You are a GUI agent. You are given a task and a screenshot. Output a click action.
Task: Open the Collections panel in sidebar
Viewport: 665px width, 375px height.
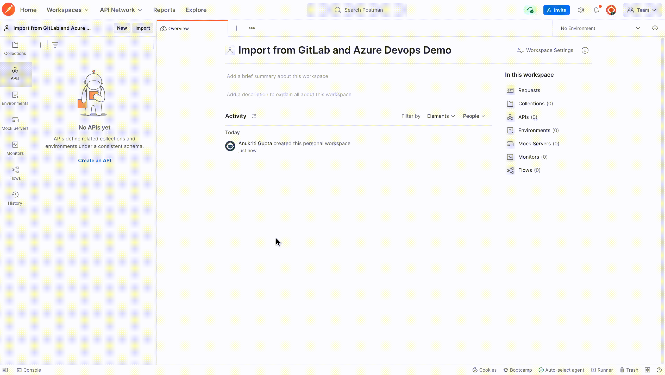[15, 48]
